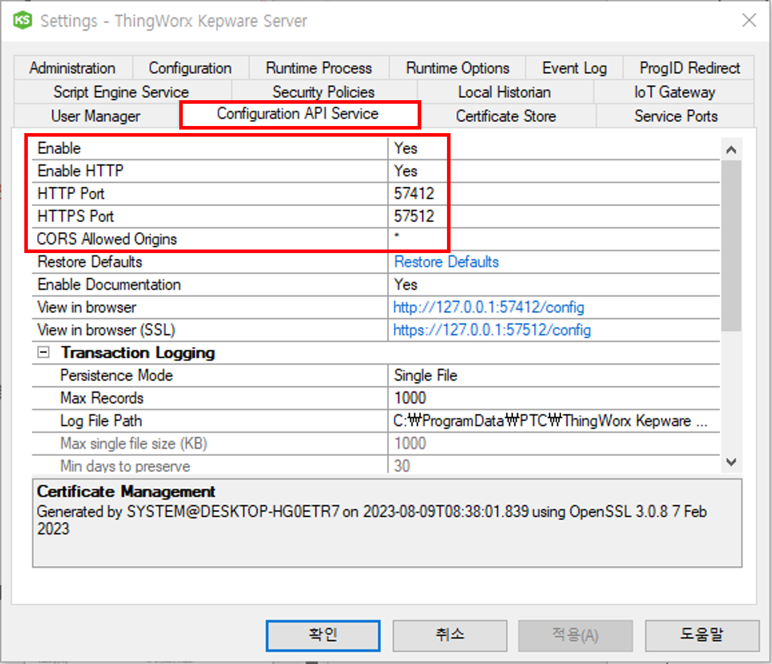The width and height of the screenshot is (772, 664).
Task: Select the Runtime Options tab
Action: pos(458,68)
